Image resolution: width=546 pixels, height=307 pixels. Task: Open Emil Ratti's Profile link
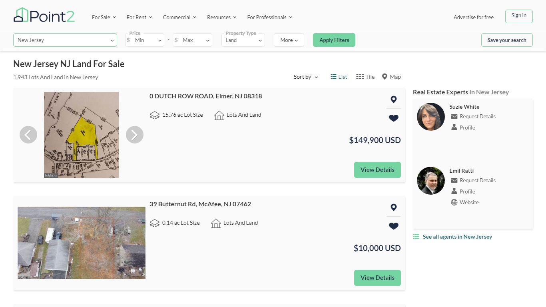pyautogui.click(x=467, y=191)
